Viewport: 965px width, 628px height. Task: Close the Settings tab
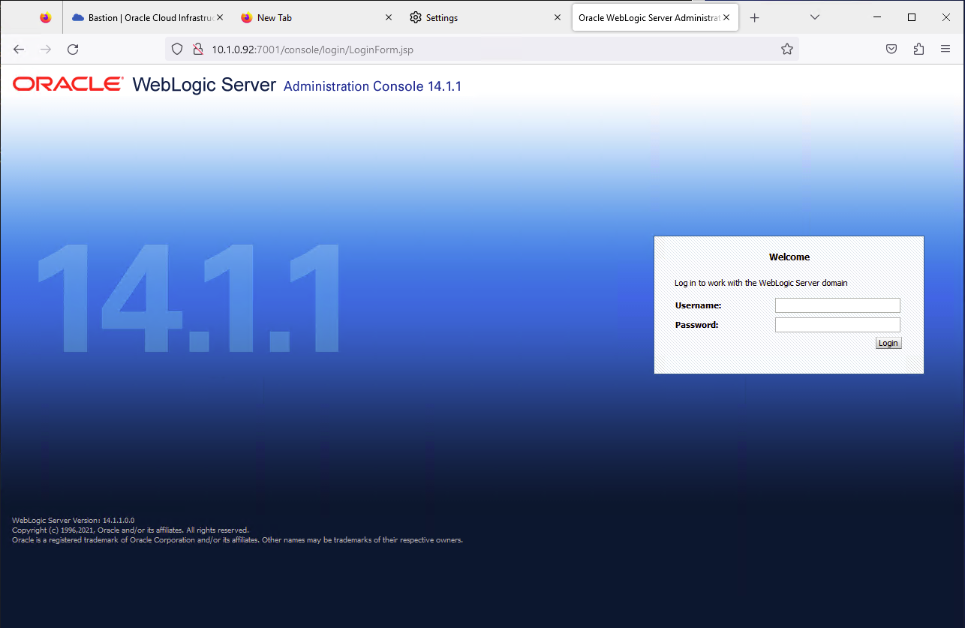point(557,17)
